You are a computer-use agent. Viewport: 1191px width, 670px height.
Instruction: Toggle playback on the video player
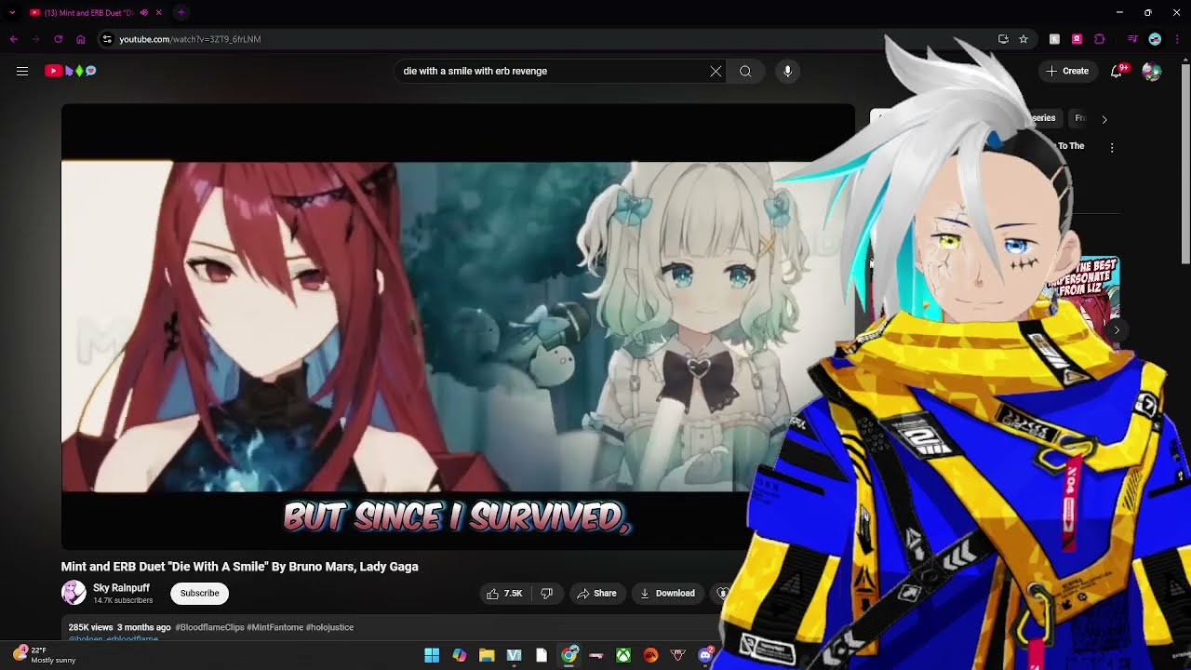coord(458,326)
